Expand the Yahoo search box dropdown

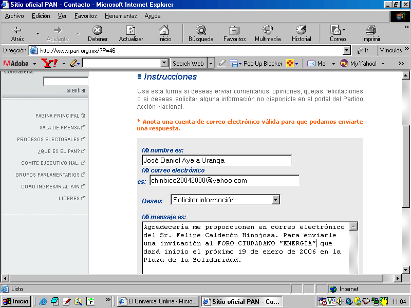point(164,63)
